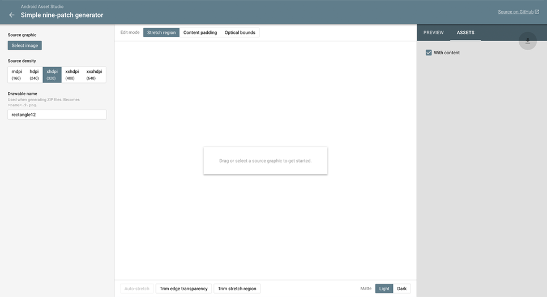Pick xxhdpi as source density
547x297 pixels.
[72, 75]
